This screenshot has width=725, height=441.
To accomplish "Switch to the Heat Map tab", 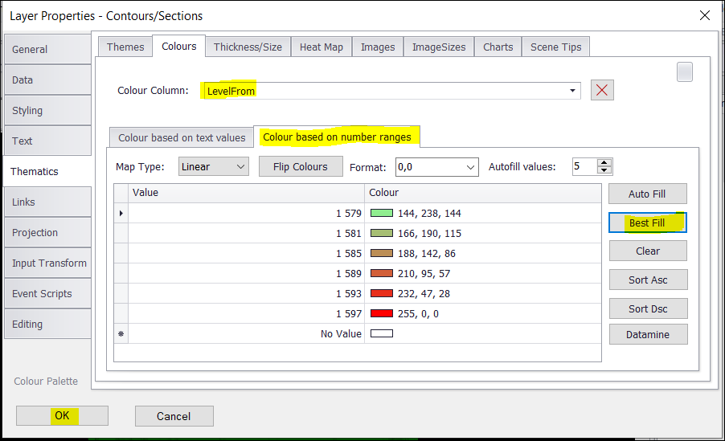I will pyautogui.click(x=321, y=47).
